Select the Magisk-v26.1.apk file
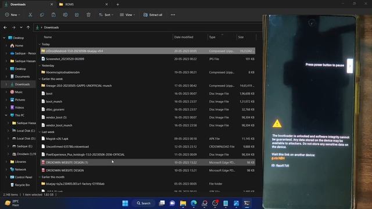 tap(148, 139)
